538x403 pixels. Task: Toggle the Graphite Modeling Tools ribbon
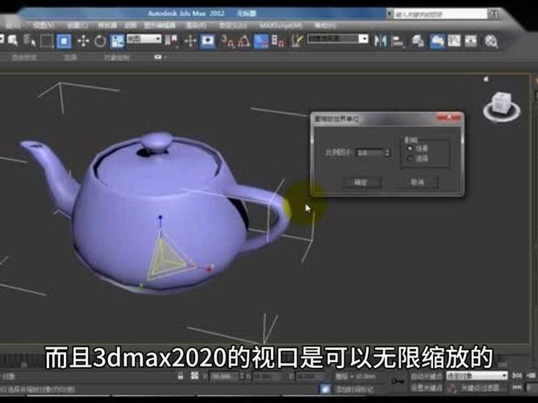coord(437,42)
